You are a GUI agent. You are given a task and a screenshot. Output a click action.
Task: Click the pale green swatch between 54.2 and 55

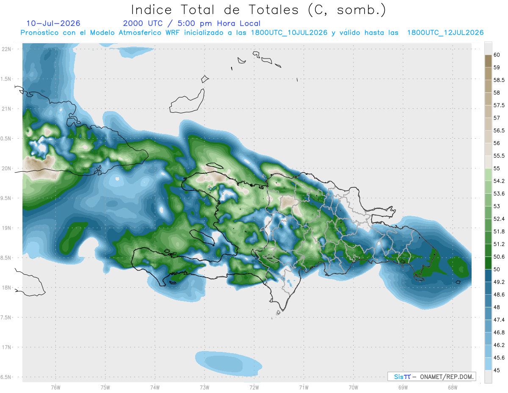point(488,175)
